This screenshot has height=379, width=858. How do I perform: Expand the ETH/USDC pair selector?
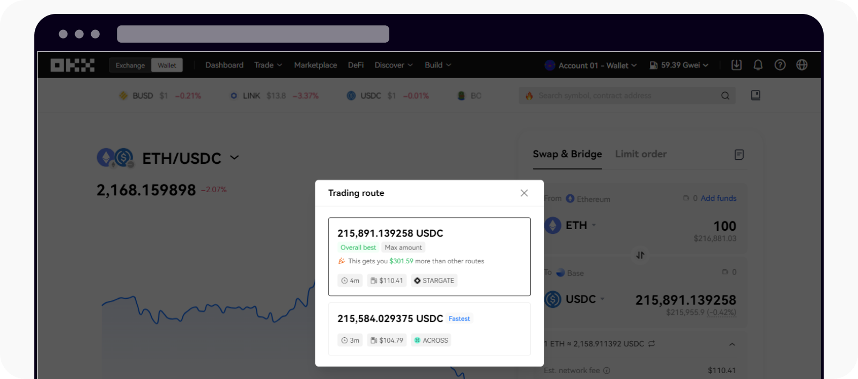234,157
